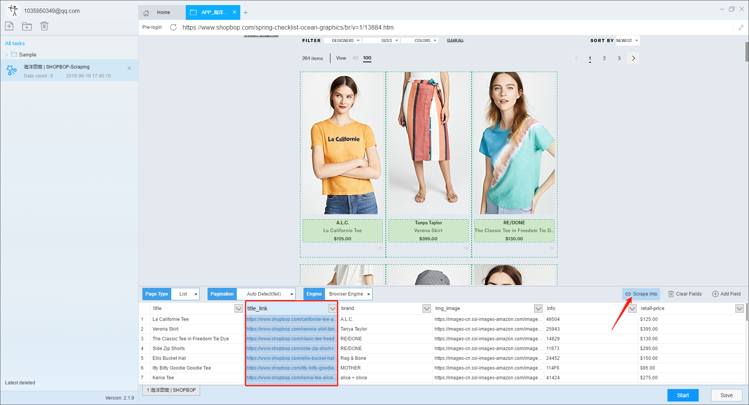Select View 100 items option
This screenshot has width=749, height=405.
(367, 58)
